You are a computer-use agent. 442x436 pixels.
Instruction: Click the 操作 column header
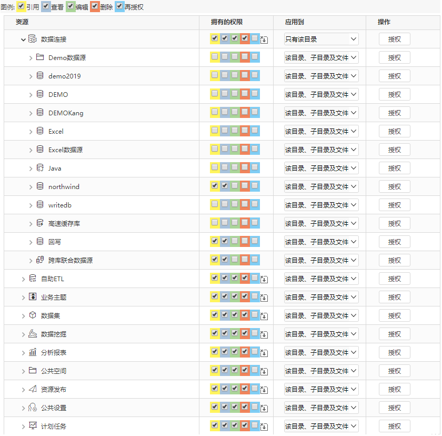coord(384,22)
